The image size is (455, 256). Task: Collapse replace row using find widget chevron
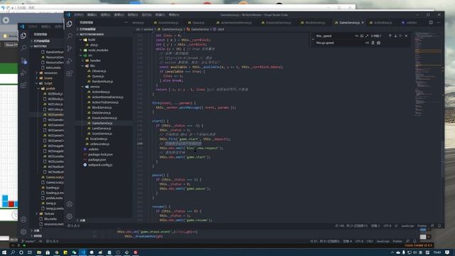click(x=313, y=39)
